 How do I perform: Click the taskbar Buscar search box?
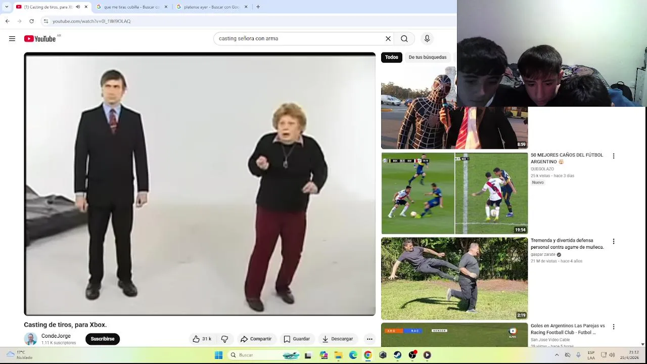point(263,355)
